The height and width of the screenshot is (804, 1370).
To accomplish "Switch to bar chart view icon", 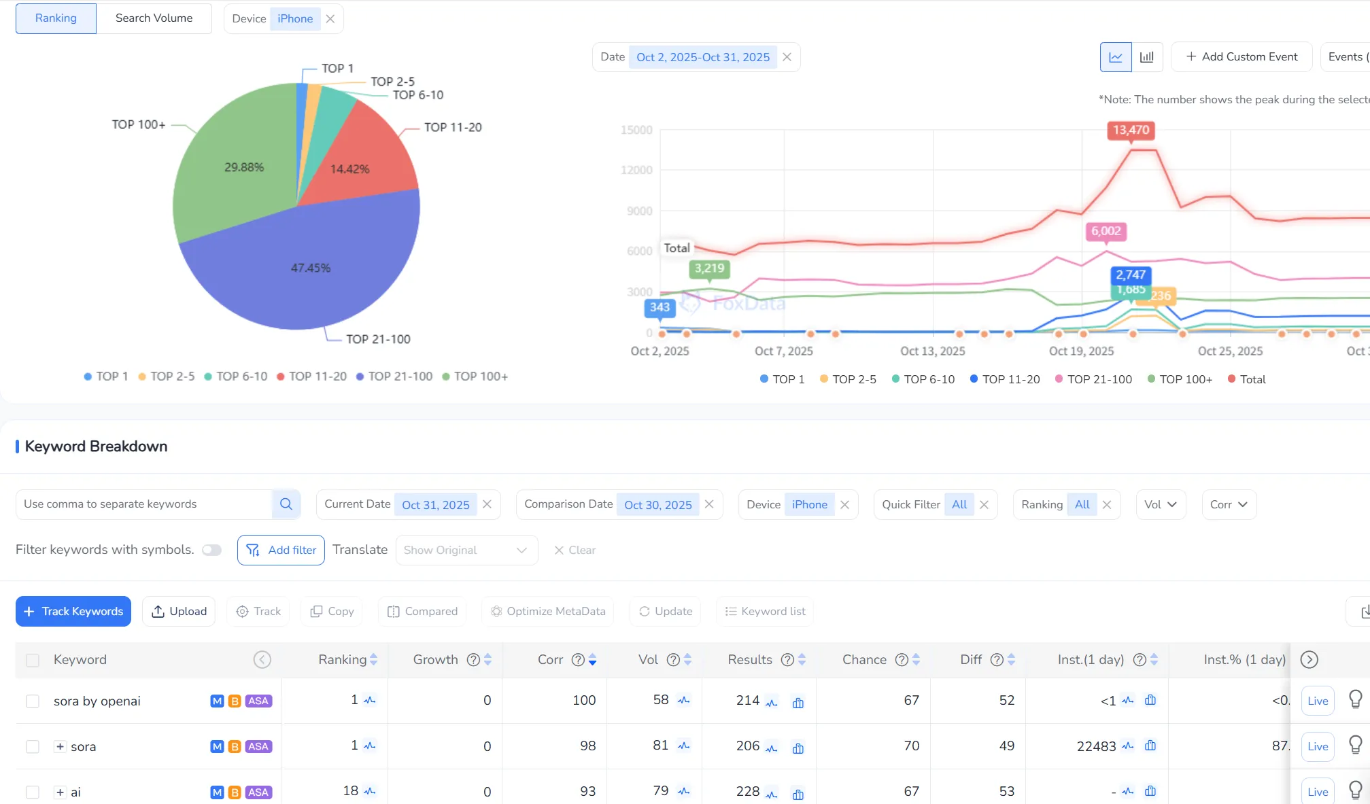I will (1147, 57).
